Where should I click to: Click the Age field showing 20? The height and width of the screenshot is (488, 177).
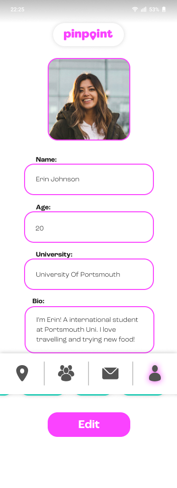tap(89, 227)
